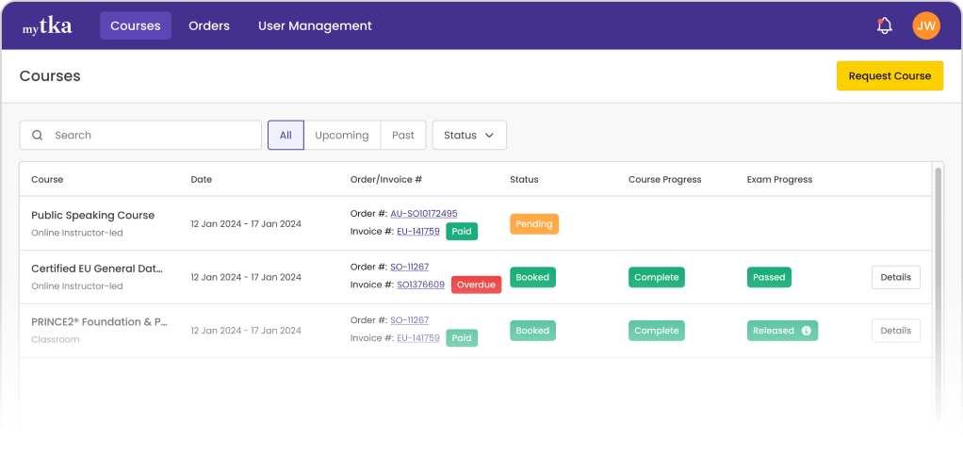This screenshot has height=456, width=963.
Task: Switch filter to Past courses
Action: click(403, 136)
